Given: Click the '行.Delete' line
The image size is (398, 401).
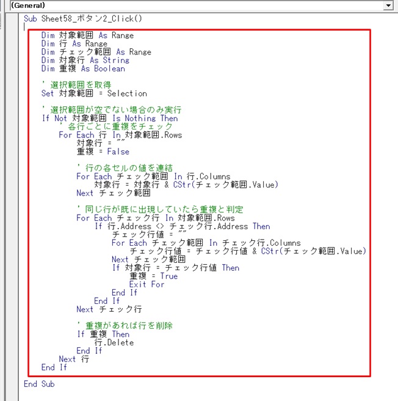Looking at the screenshot, I should (x=114, y=343).
